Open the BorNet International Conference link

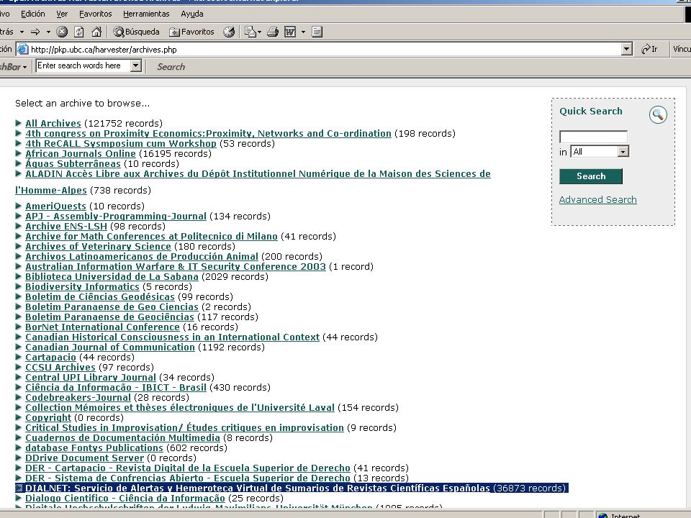point(102,327)
